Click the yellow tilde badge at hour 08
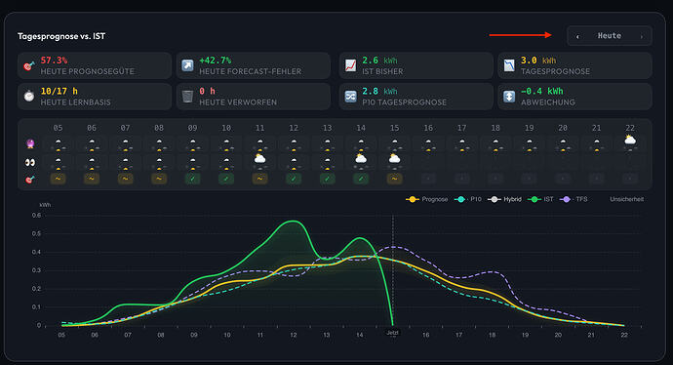Viewport: 673px width, 365px height. click(159, 179)
